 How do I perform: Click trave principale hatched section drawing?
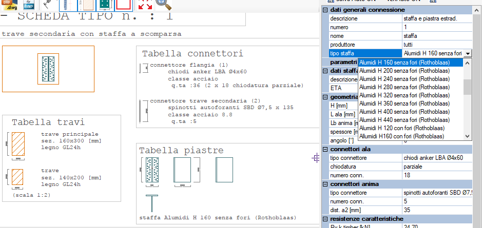tap(18, 144)
